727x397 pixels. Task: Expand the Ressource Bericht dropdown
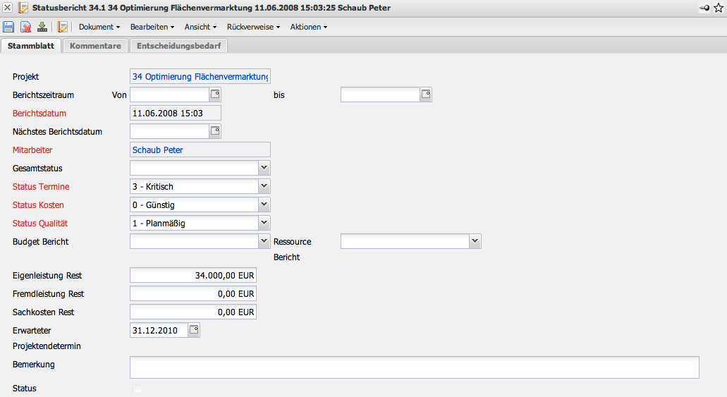click(475, 241)
